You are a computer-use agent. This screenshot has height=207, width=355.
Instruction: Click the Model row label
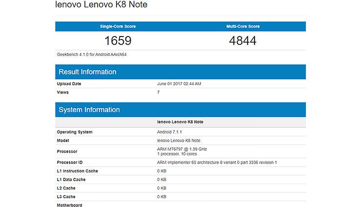pos(63,140)
